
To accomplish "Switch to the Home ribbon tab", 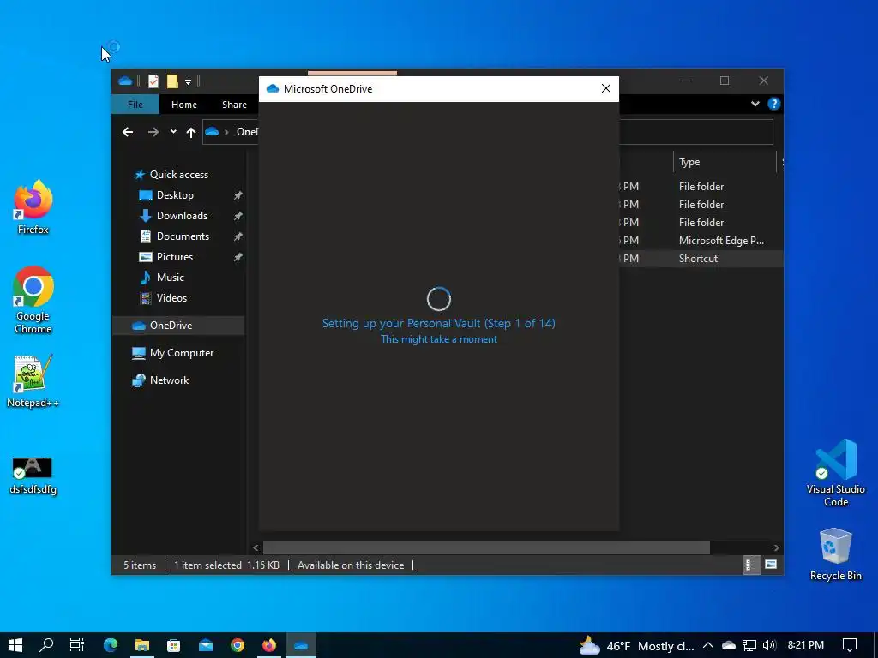I will click(183, 104).
